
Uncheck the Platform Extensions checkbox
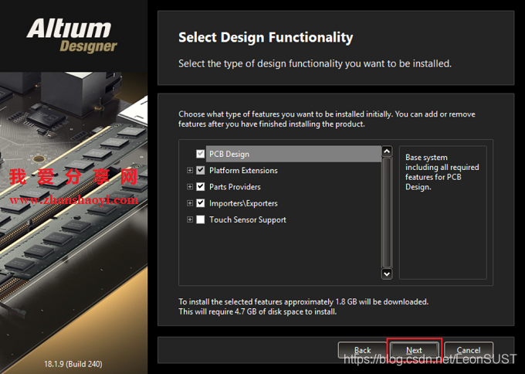(201, 170)
